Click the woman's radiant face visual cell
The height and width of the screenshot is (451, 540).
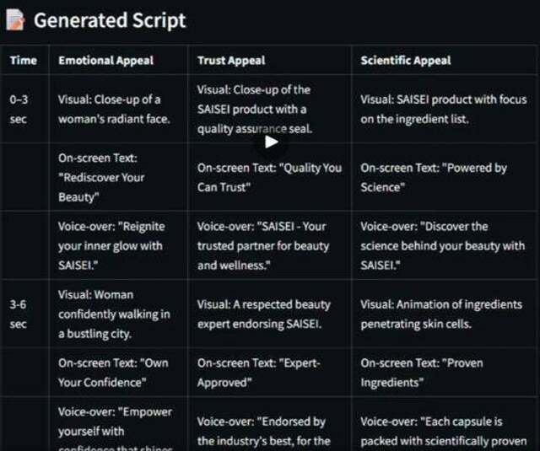point(118,109)
